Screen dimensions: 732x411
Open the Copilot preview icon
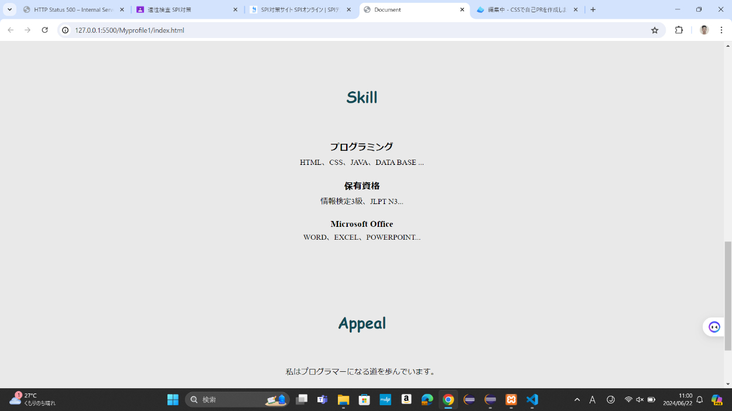[x=717, y=400]
